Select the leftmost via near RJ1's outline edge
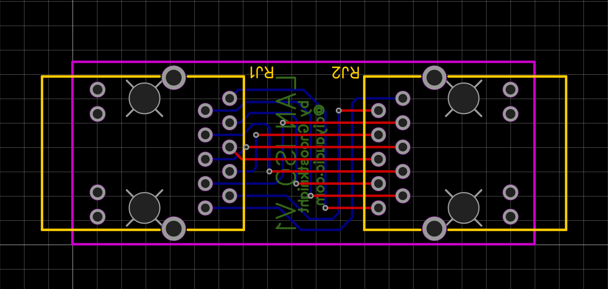The width and height of the screenshot is (608, 289). tap(246, 147)
